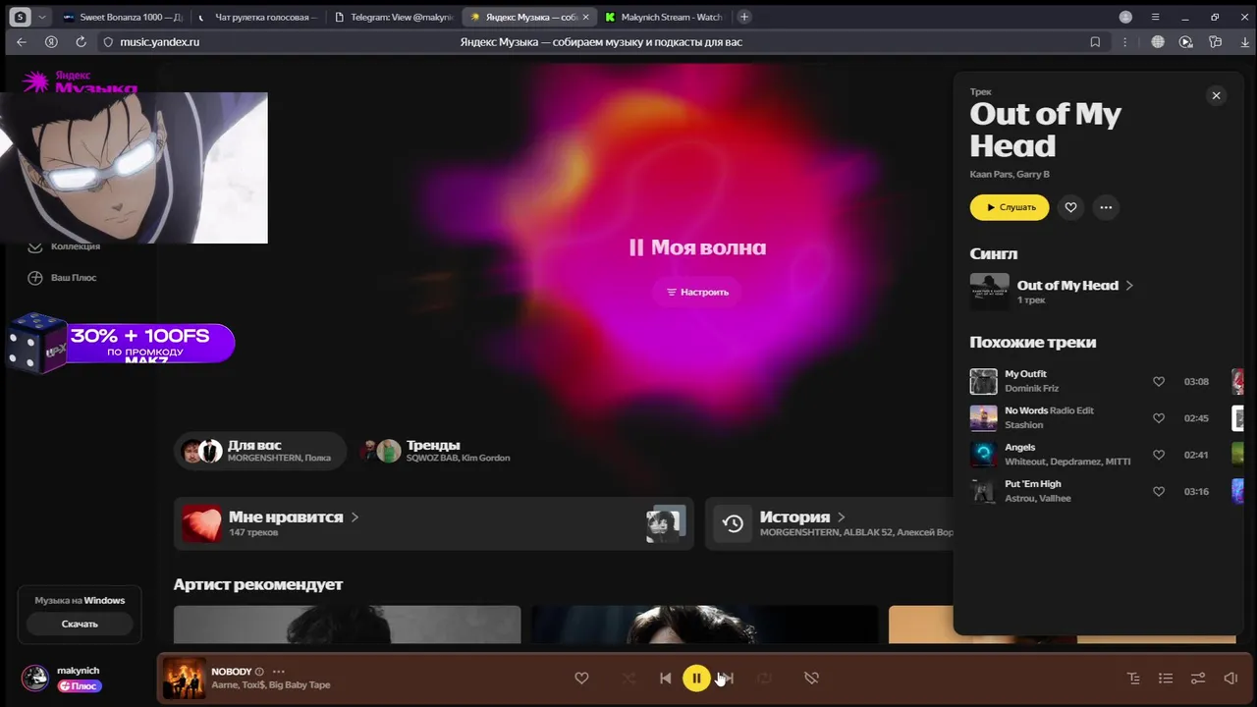Click the My Outfit track cover

point(983,381)
